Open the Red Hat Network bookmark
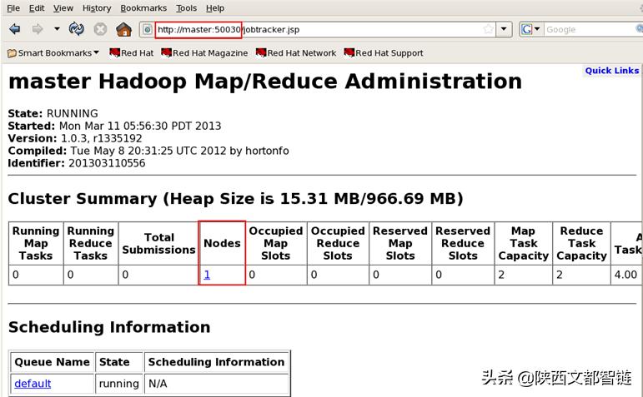This screenshot has width=643, height=397. 296,52
